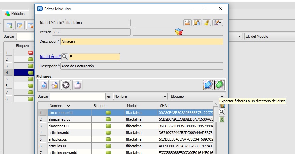
Task: Maximize the Editar Módulos window
Action: coord(205,9)
